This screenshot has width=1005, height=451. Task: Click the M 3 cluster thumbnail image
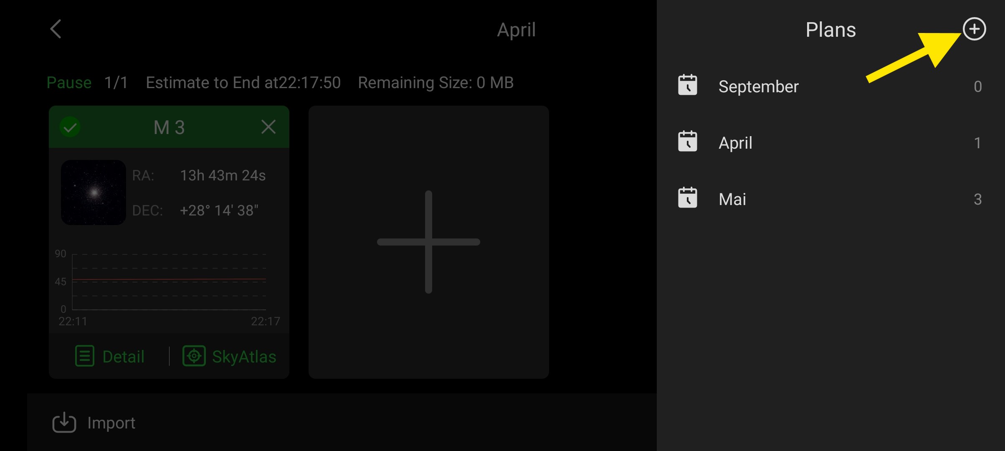click(94, 193)
